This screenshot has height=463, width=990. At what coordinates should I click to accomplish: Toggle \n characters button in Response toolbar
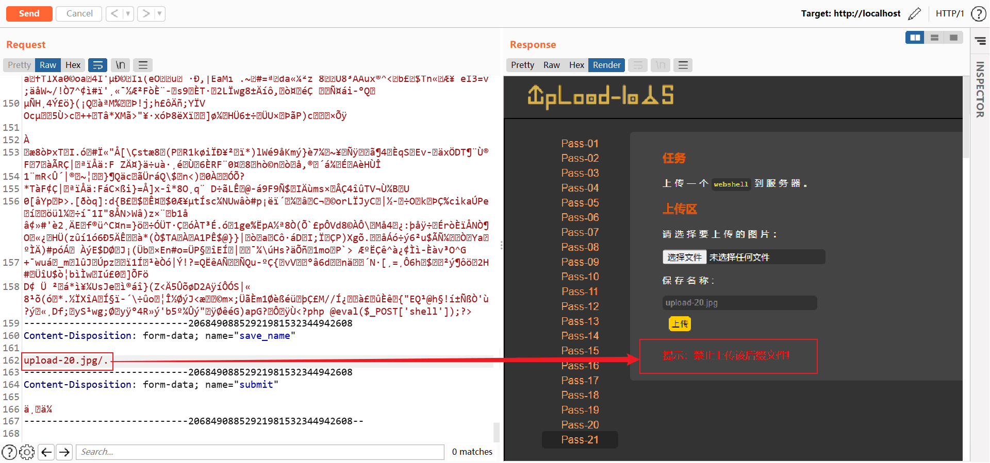coord(661,65)
